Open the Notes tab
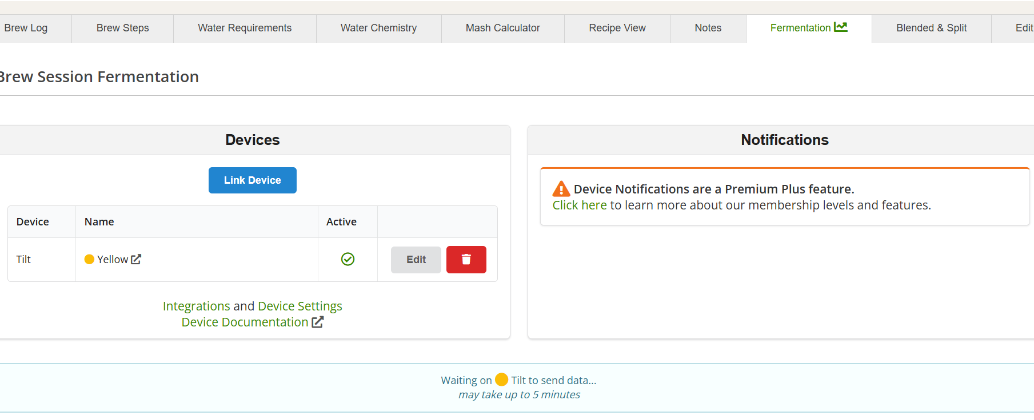The image size is (1034, 420). (708, 28)
